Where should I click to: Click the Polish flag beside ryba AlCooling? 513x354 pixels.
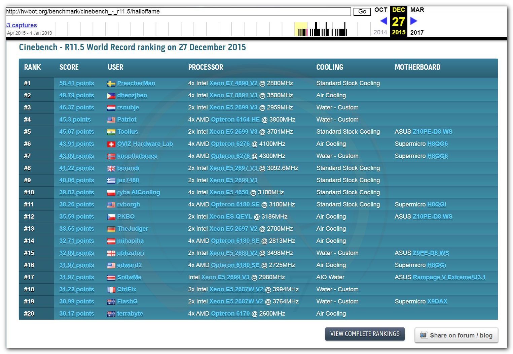tap(111, 193)
